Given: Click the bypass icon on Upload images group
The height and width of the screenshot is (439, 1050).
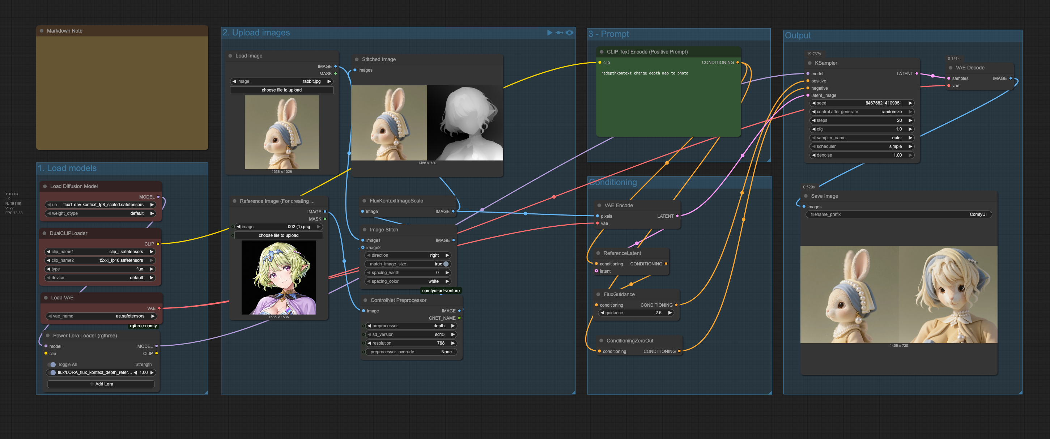Looking at the screenshot, I should tap(559, 33).
